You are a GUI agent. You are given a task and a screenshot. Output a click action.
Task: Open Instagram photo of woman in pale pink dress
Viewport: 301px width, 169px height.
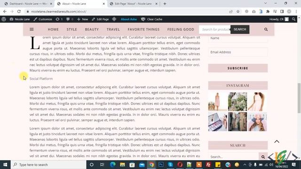257,102
